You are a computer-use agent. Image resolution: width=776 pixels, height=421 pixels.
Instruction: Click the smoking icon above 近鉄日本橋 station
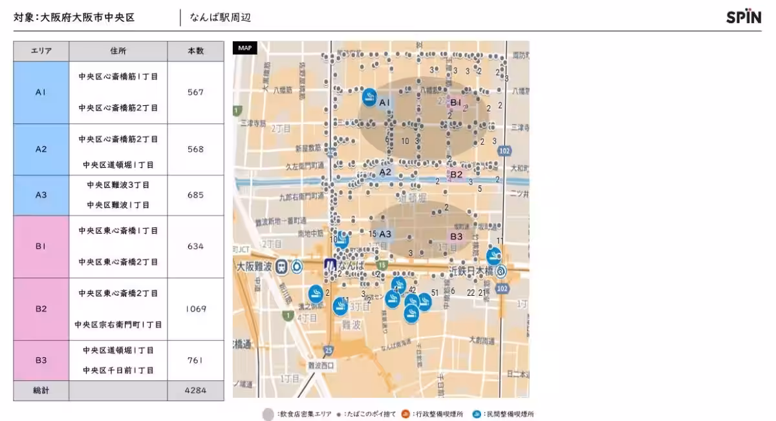point(495,255)
